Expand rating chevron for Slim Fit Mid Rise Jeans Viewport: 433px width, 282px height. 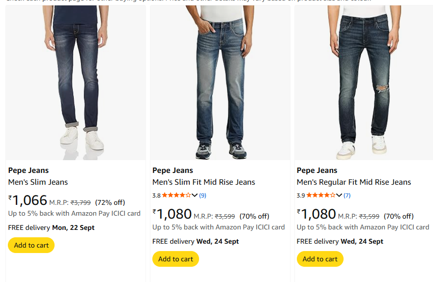point(195,195)
